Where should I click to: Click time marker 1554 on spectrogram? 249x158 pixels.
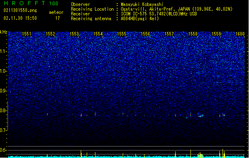tap(98, 34)
